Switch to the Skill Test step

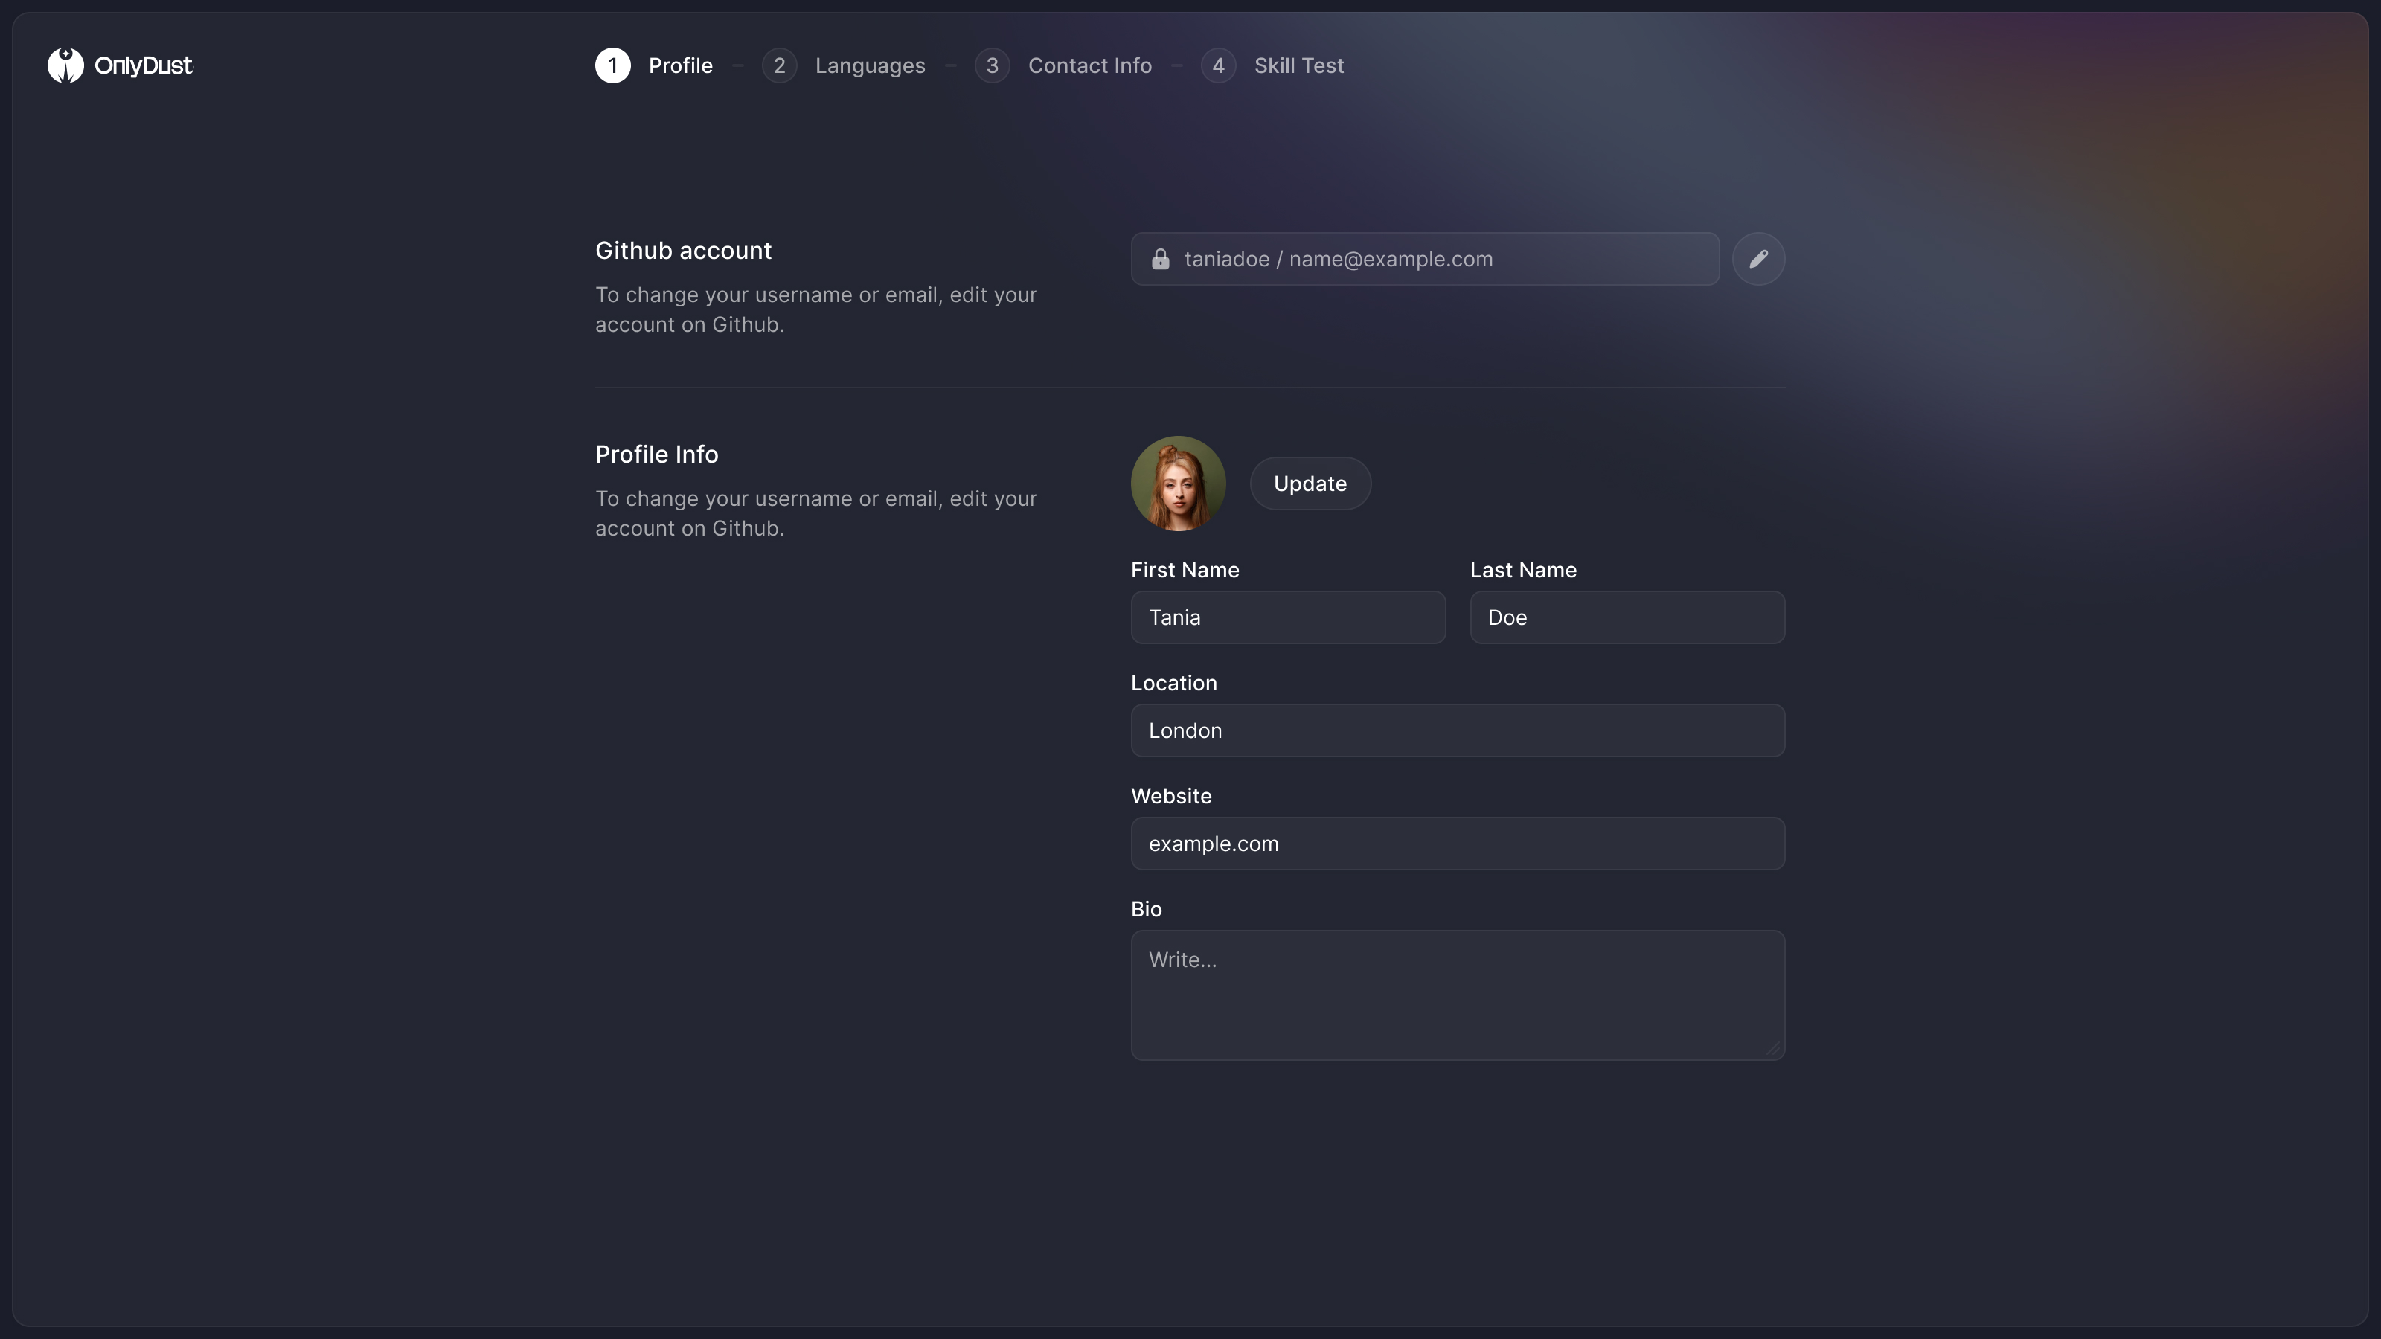pos(1298,65)
